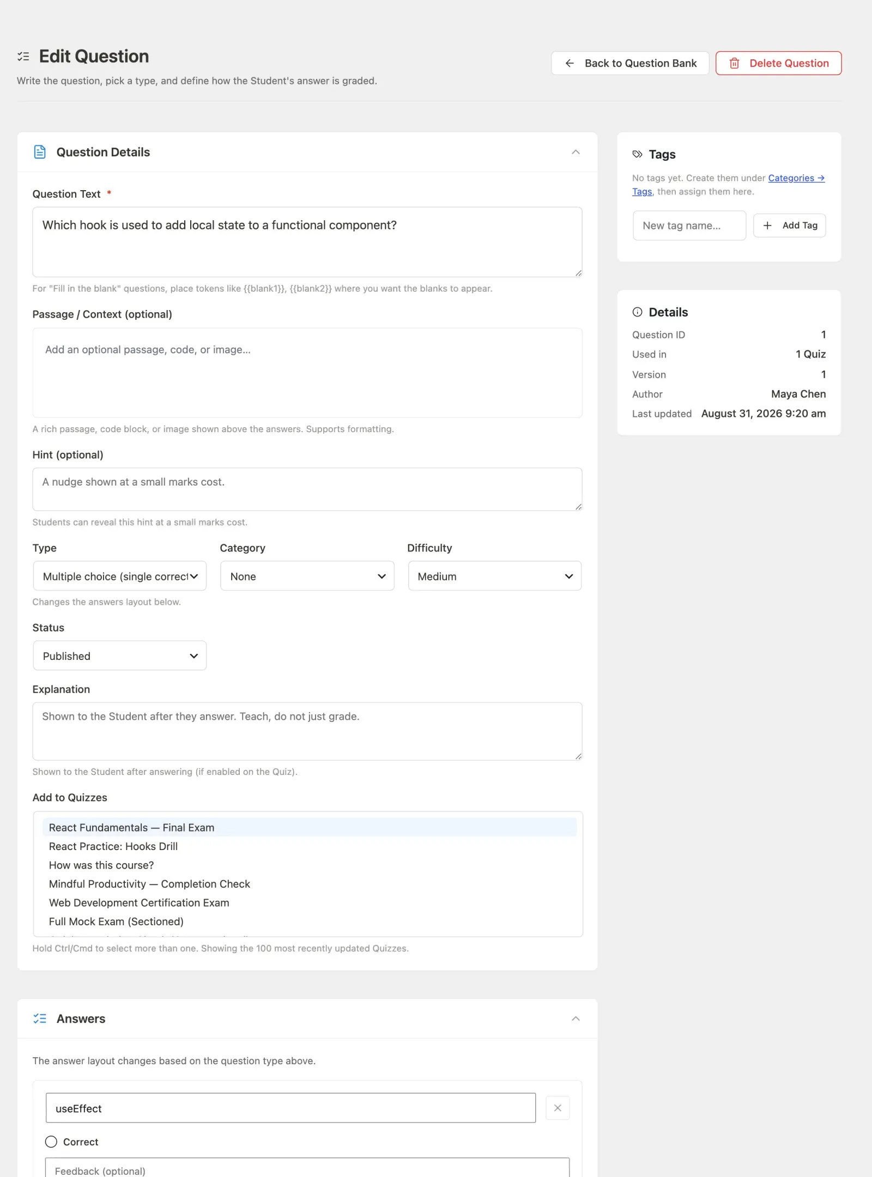The height and width of the screenshot is (1177, 872).
Task: Click the Maya Chen author value
Action: click(798, 394)
